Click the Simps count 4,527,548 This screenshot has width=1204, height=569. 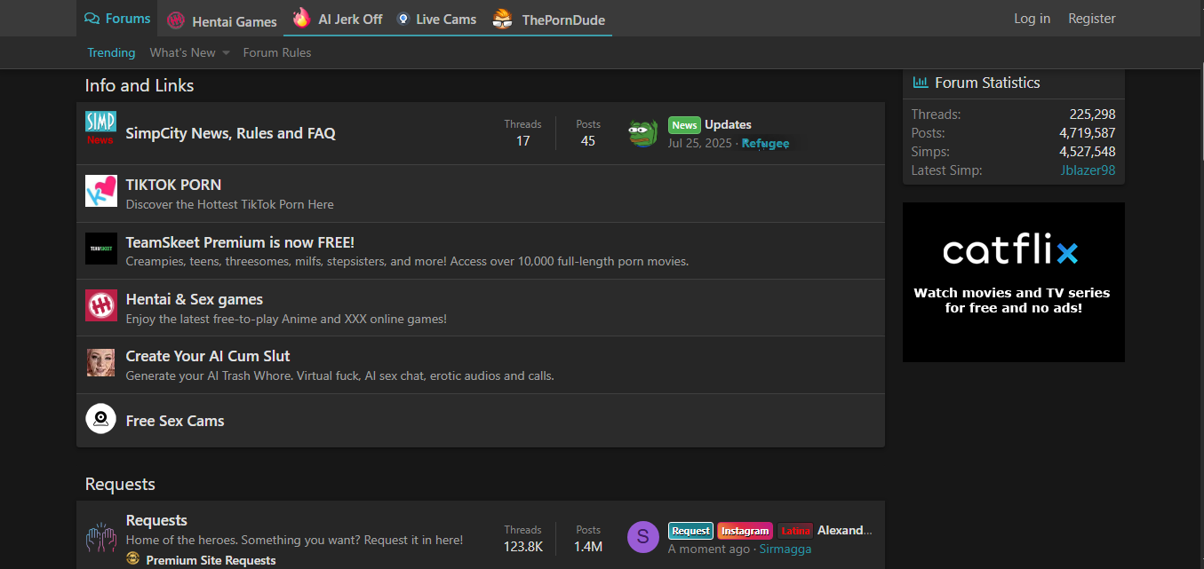tap(1088, 152)
